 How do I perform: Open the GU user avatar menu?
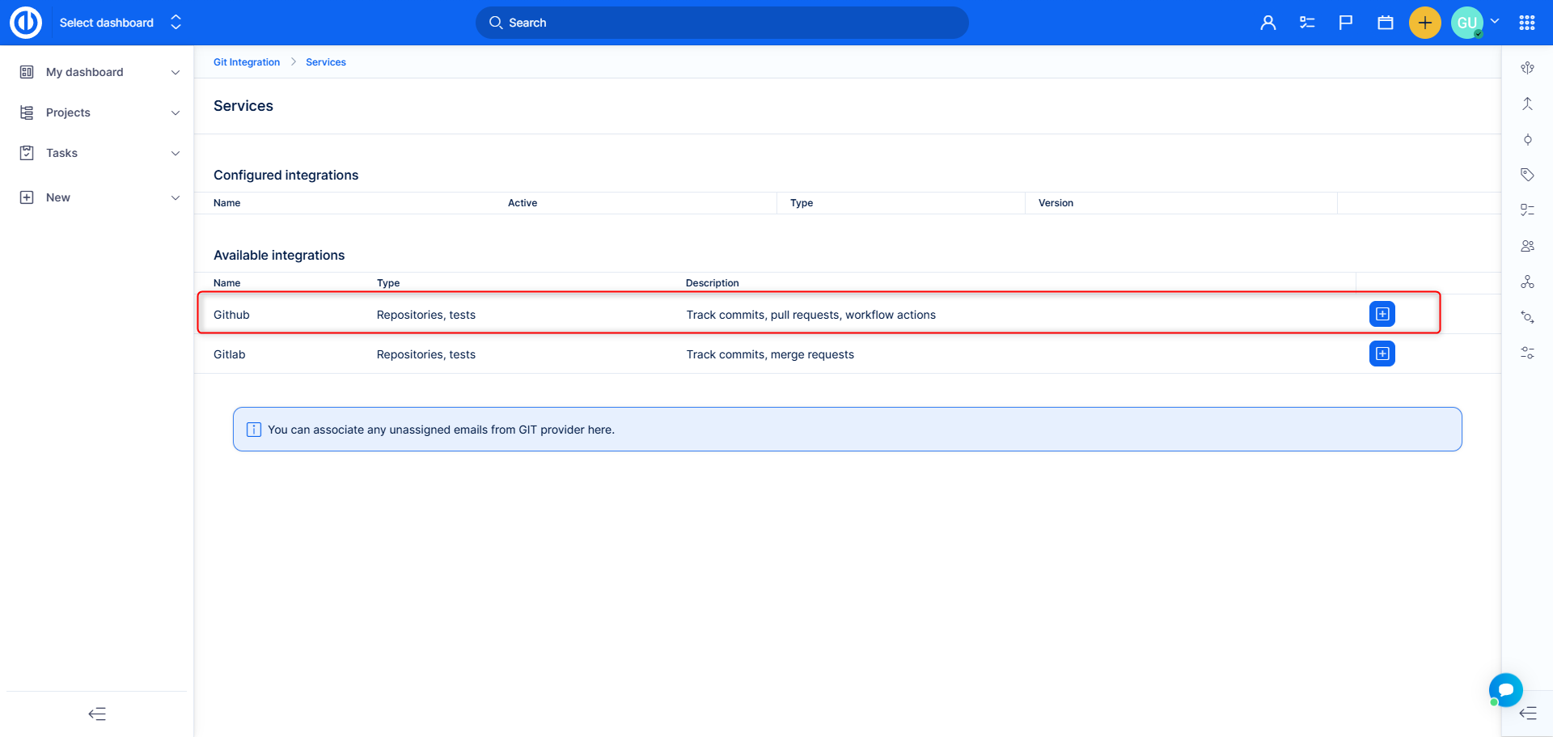1466,23
